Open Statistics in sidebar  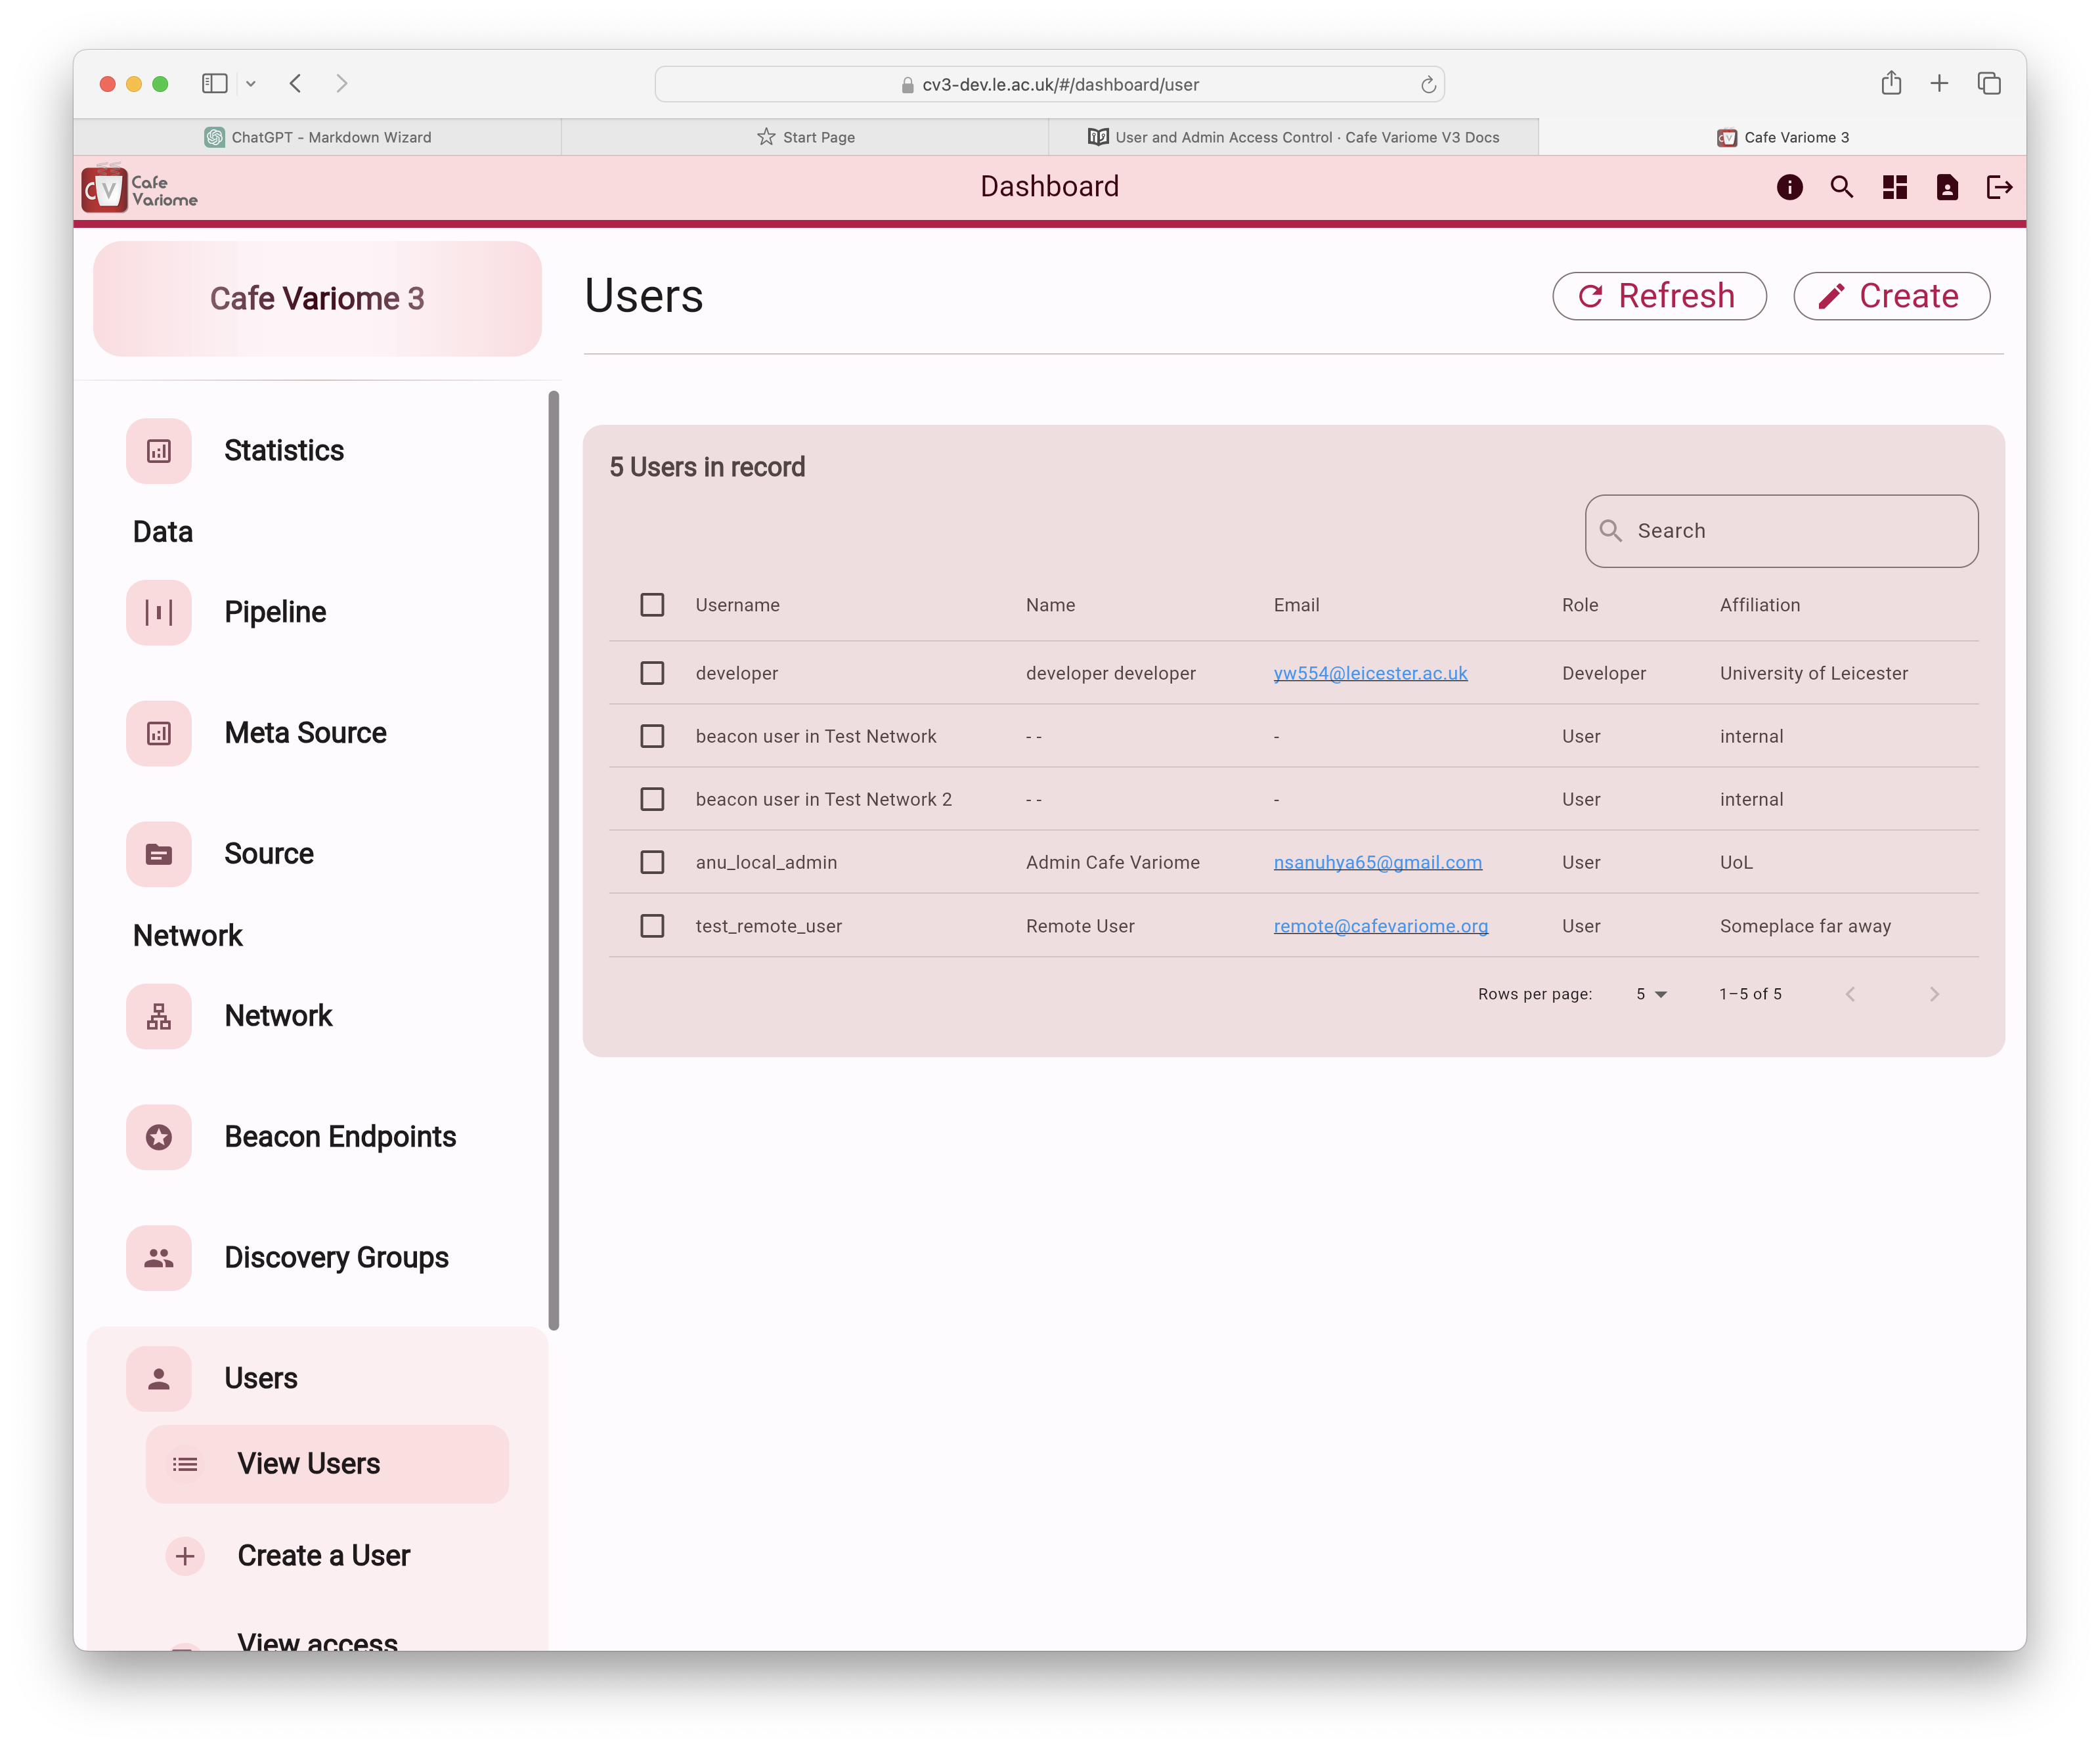(284, 451)
